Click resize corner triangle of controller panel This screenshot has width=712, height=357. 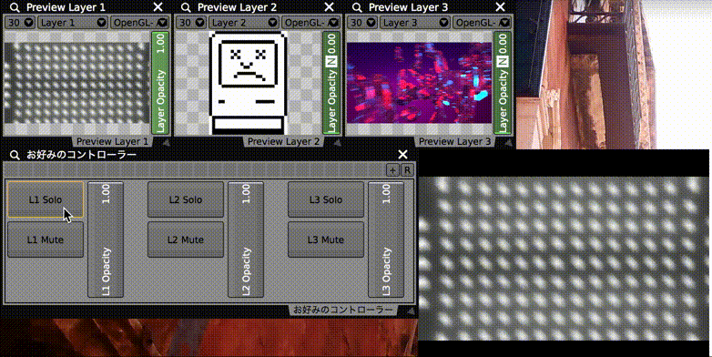point(410,311)
